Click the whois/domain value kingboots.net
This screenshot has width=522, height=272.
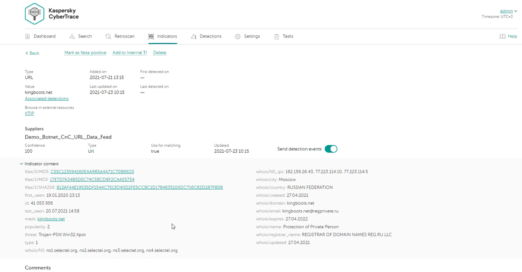pos(300,203)
